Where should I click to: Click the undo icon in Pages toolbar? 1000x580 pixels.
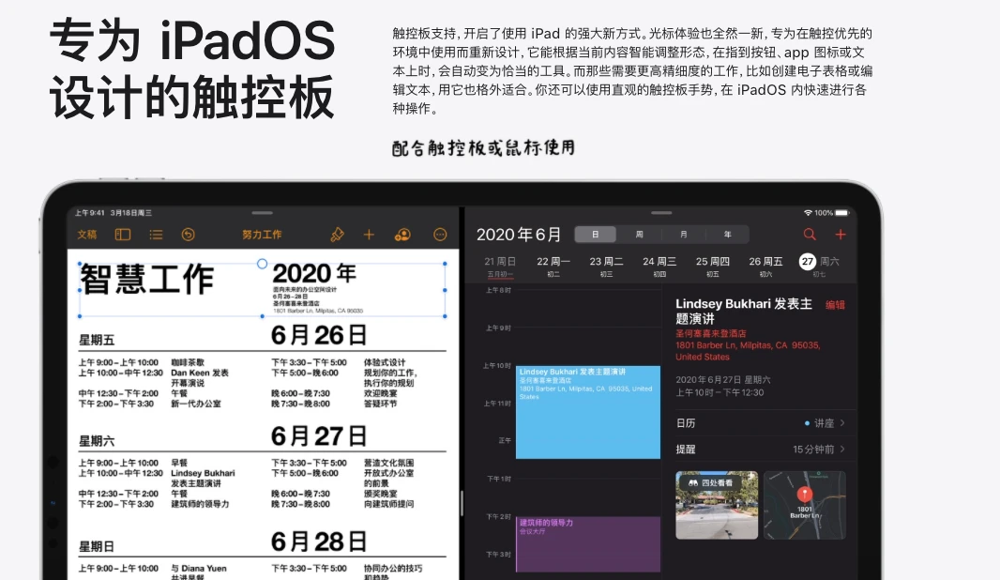[189, 235]
